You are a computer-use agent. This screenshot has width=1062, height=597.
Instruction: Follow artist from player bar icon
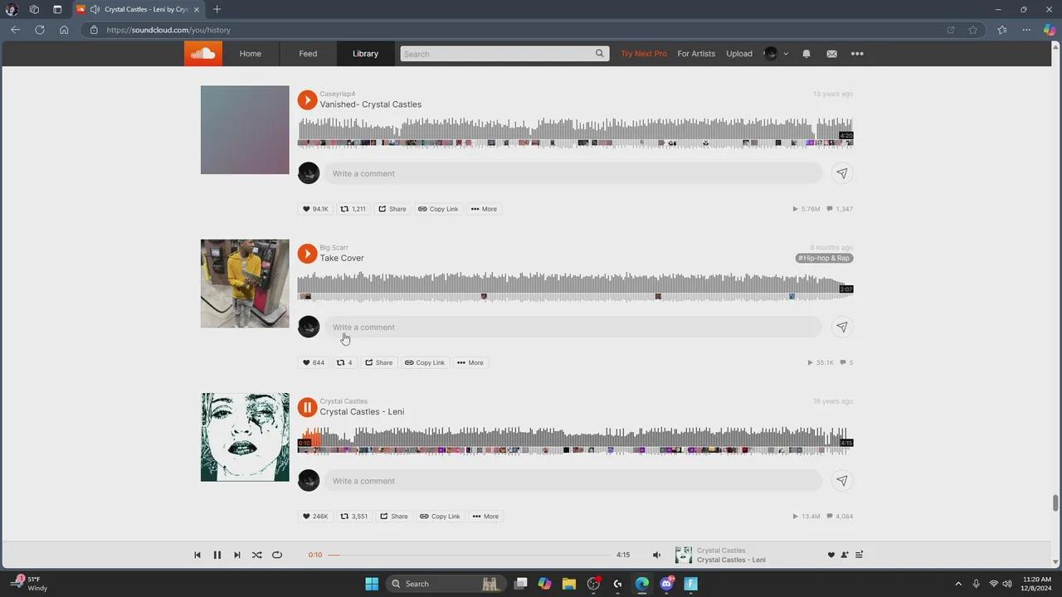coord(845,555)
